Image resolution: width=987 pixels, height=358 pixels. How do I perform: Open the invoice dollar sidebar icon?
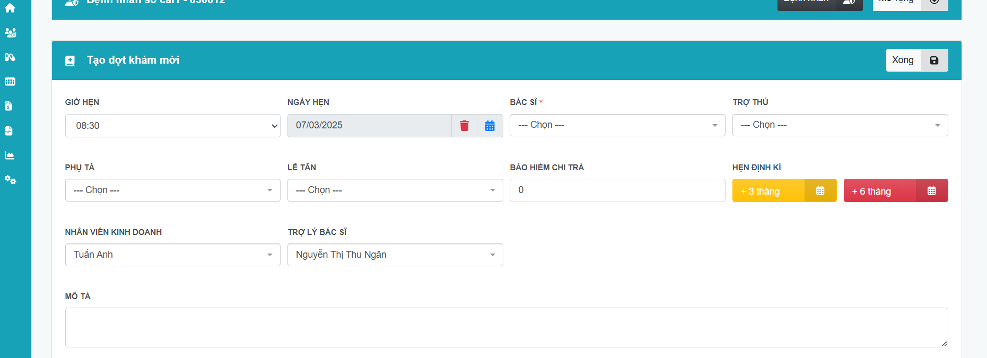[x=8, y=106]
